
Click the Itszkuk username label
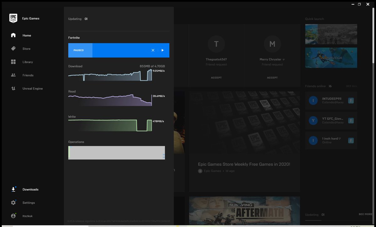[x=27, y=216]
